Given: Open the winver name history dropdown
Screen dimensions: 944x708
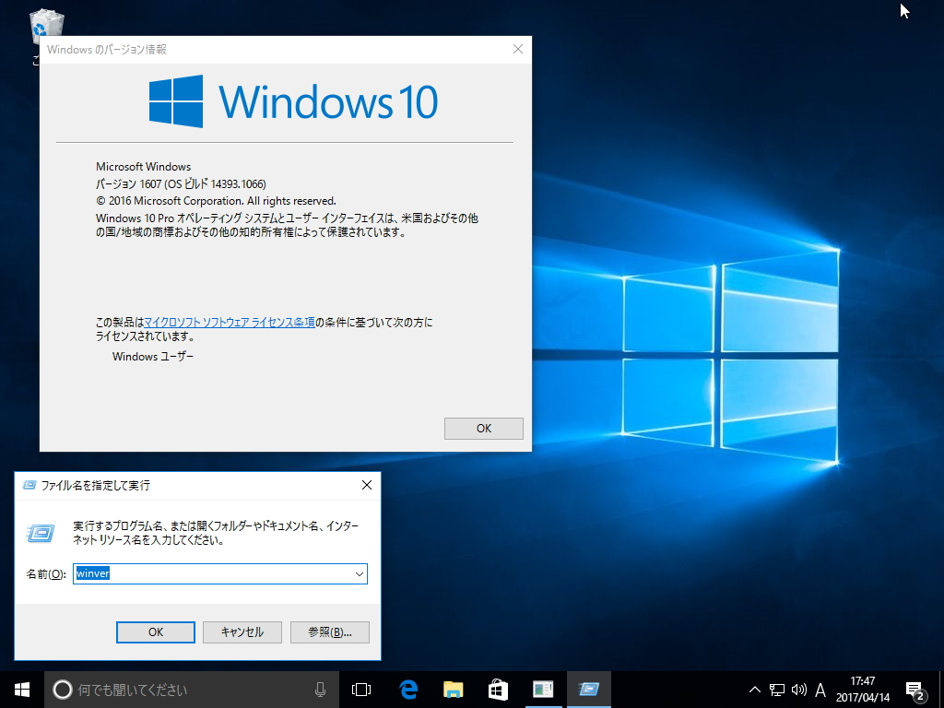Looking at the screenshot, I should [x=360, y=573].
